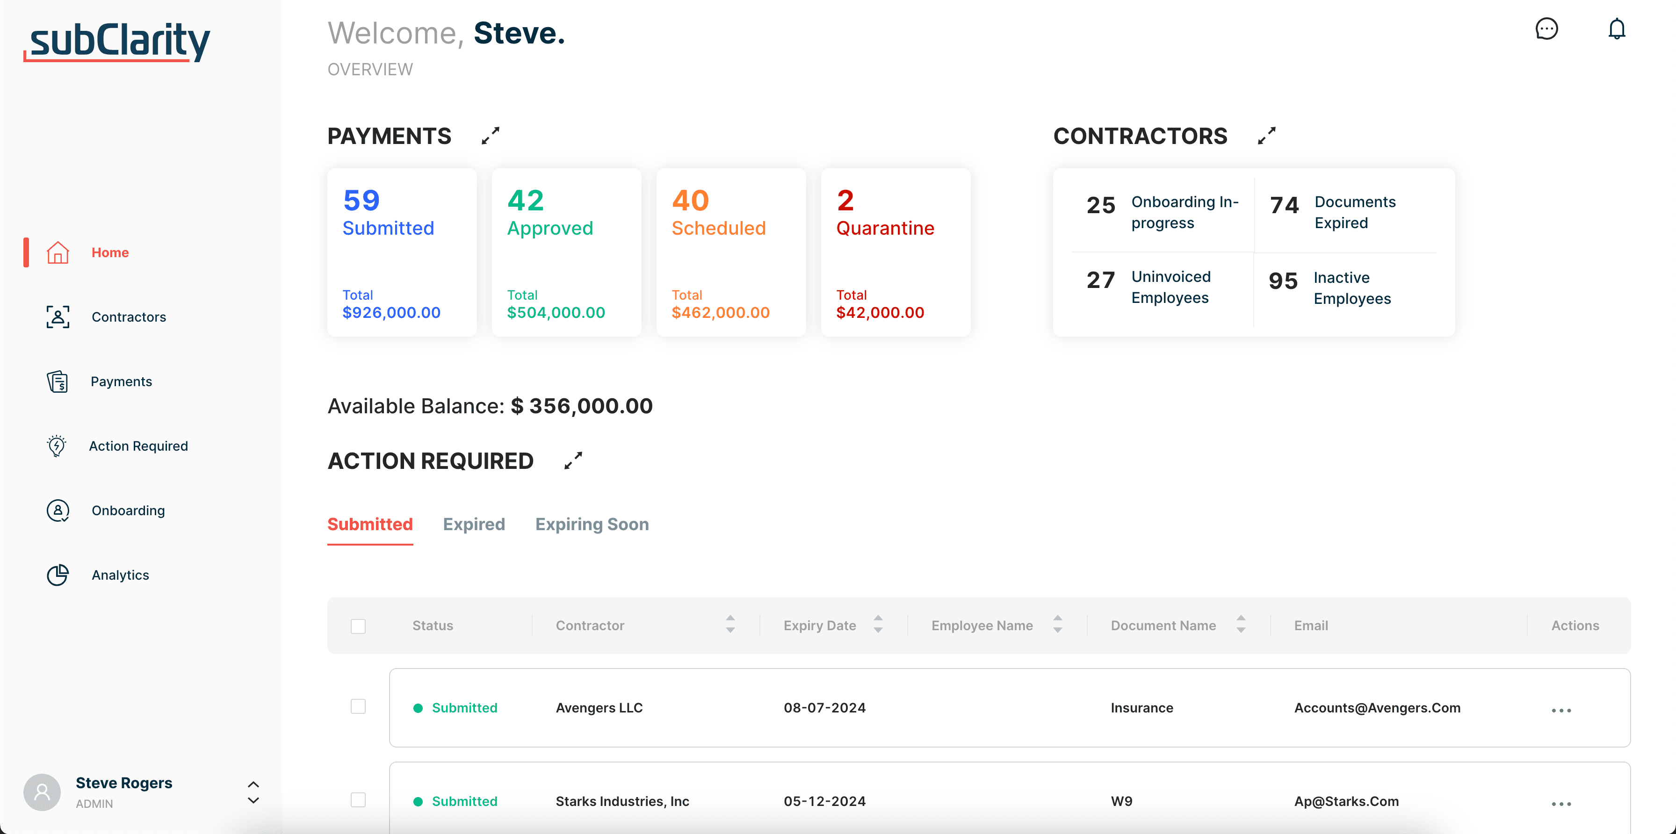Switch to the Expiring Soon tab
1676x834 pixels.
coord(592,525)
